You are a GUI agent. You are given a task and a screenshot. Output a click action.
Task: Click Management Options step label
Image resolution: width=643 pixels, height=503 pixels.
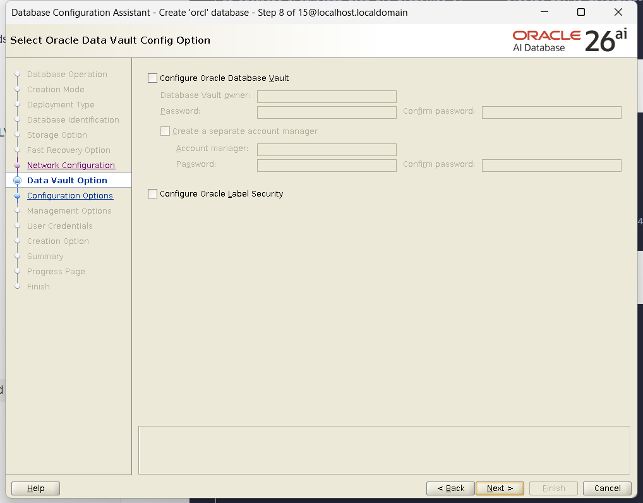(x=69, y=211)
